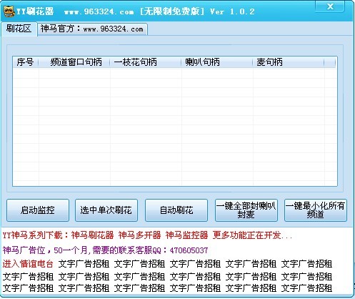Click the 更多功能正在开发... text
This screenshot has width=355, height=299.
click(x=252, y=235)
